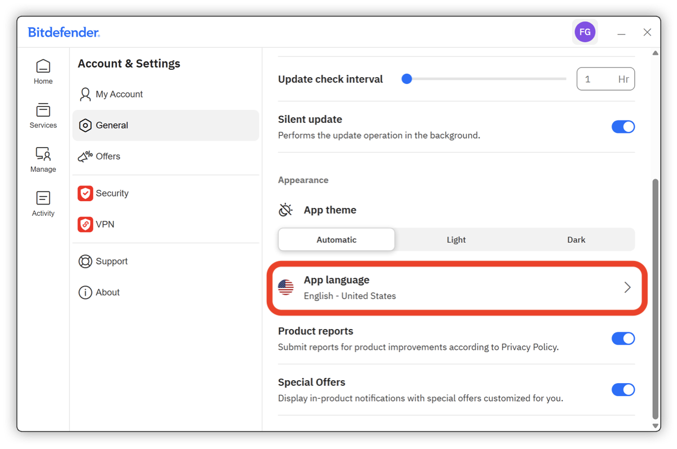Open the Services sidebar icon
Viewport: 677px width, 449px height.
click(43, 110)
